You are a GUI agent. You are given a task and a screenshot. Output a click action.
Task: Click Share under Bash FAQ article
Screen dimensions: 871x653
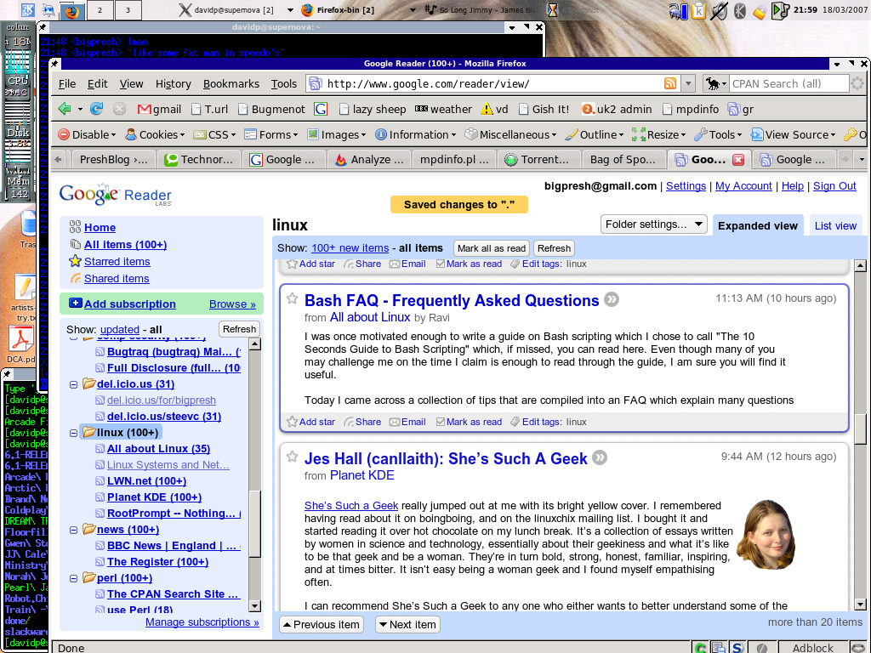[362, 422]
